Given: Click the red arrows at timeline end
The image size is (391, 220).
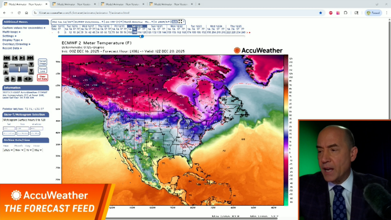Looking at the screenshot, I should coord(248,32).
